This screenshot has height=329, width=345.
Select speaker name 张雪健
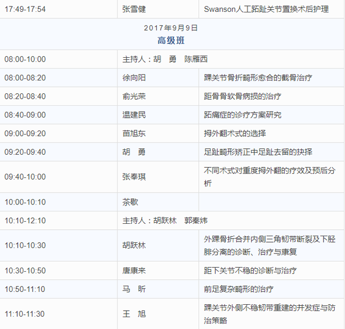(x=134, y=9)
